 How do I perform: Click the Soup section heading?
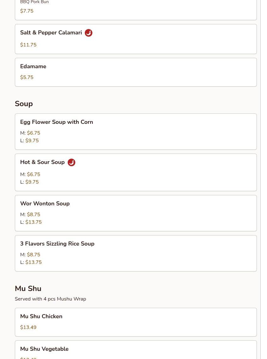(x=24, y=104)
